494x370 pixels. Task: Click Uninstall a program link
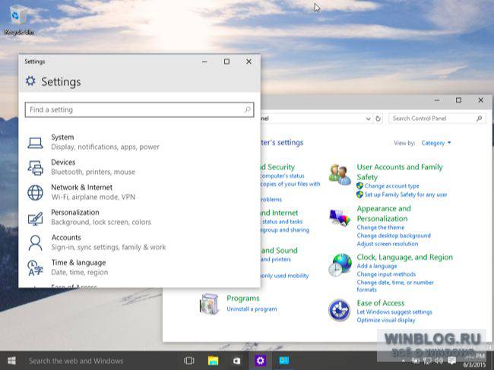coord(252,309)
